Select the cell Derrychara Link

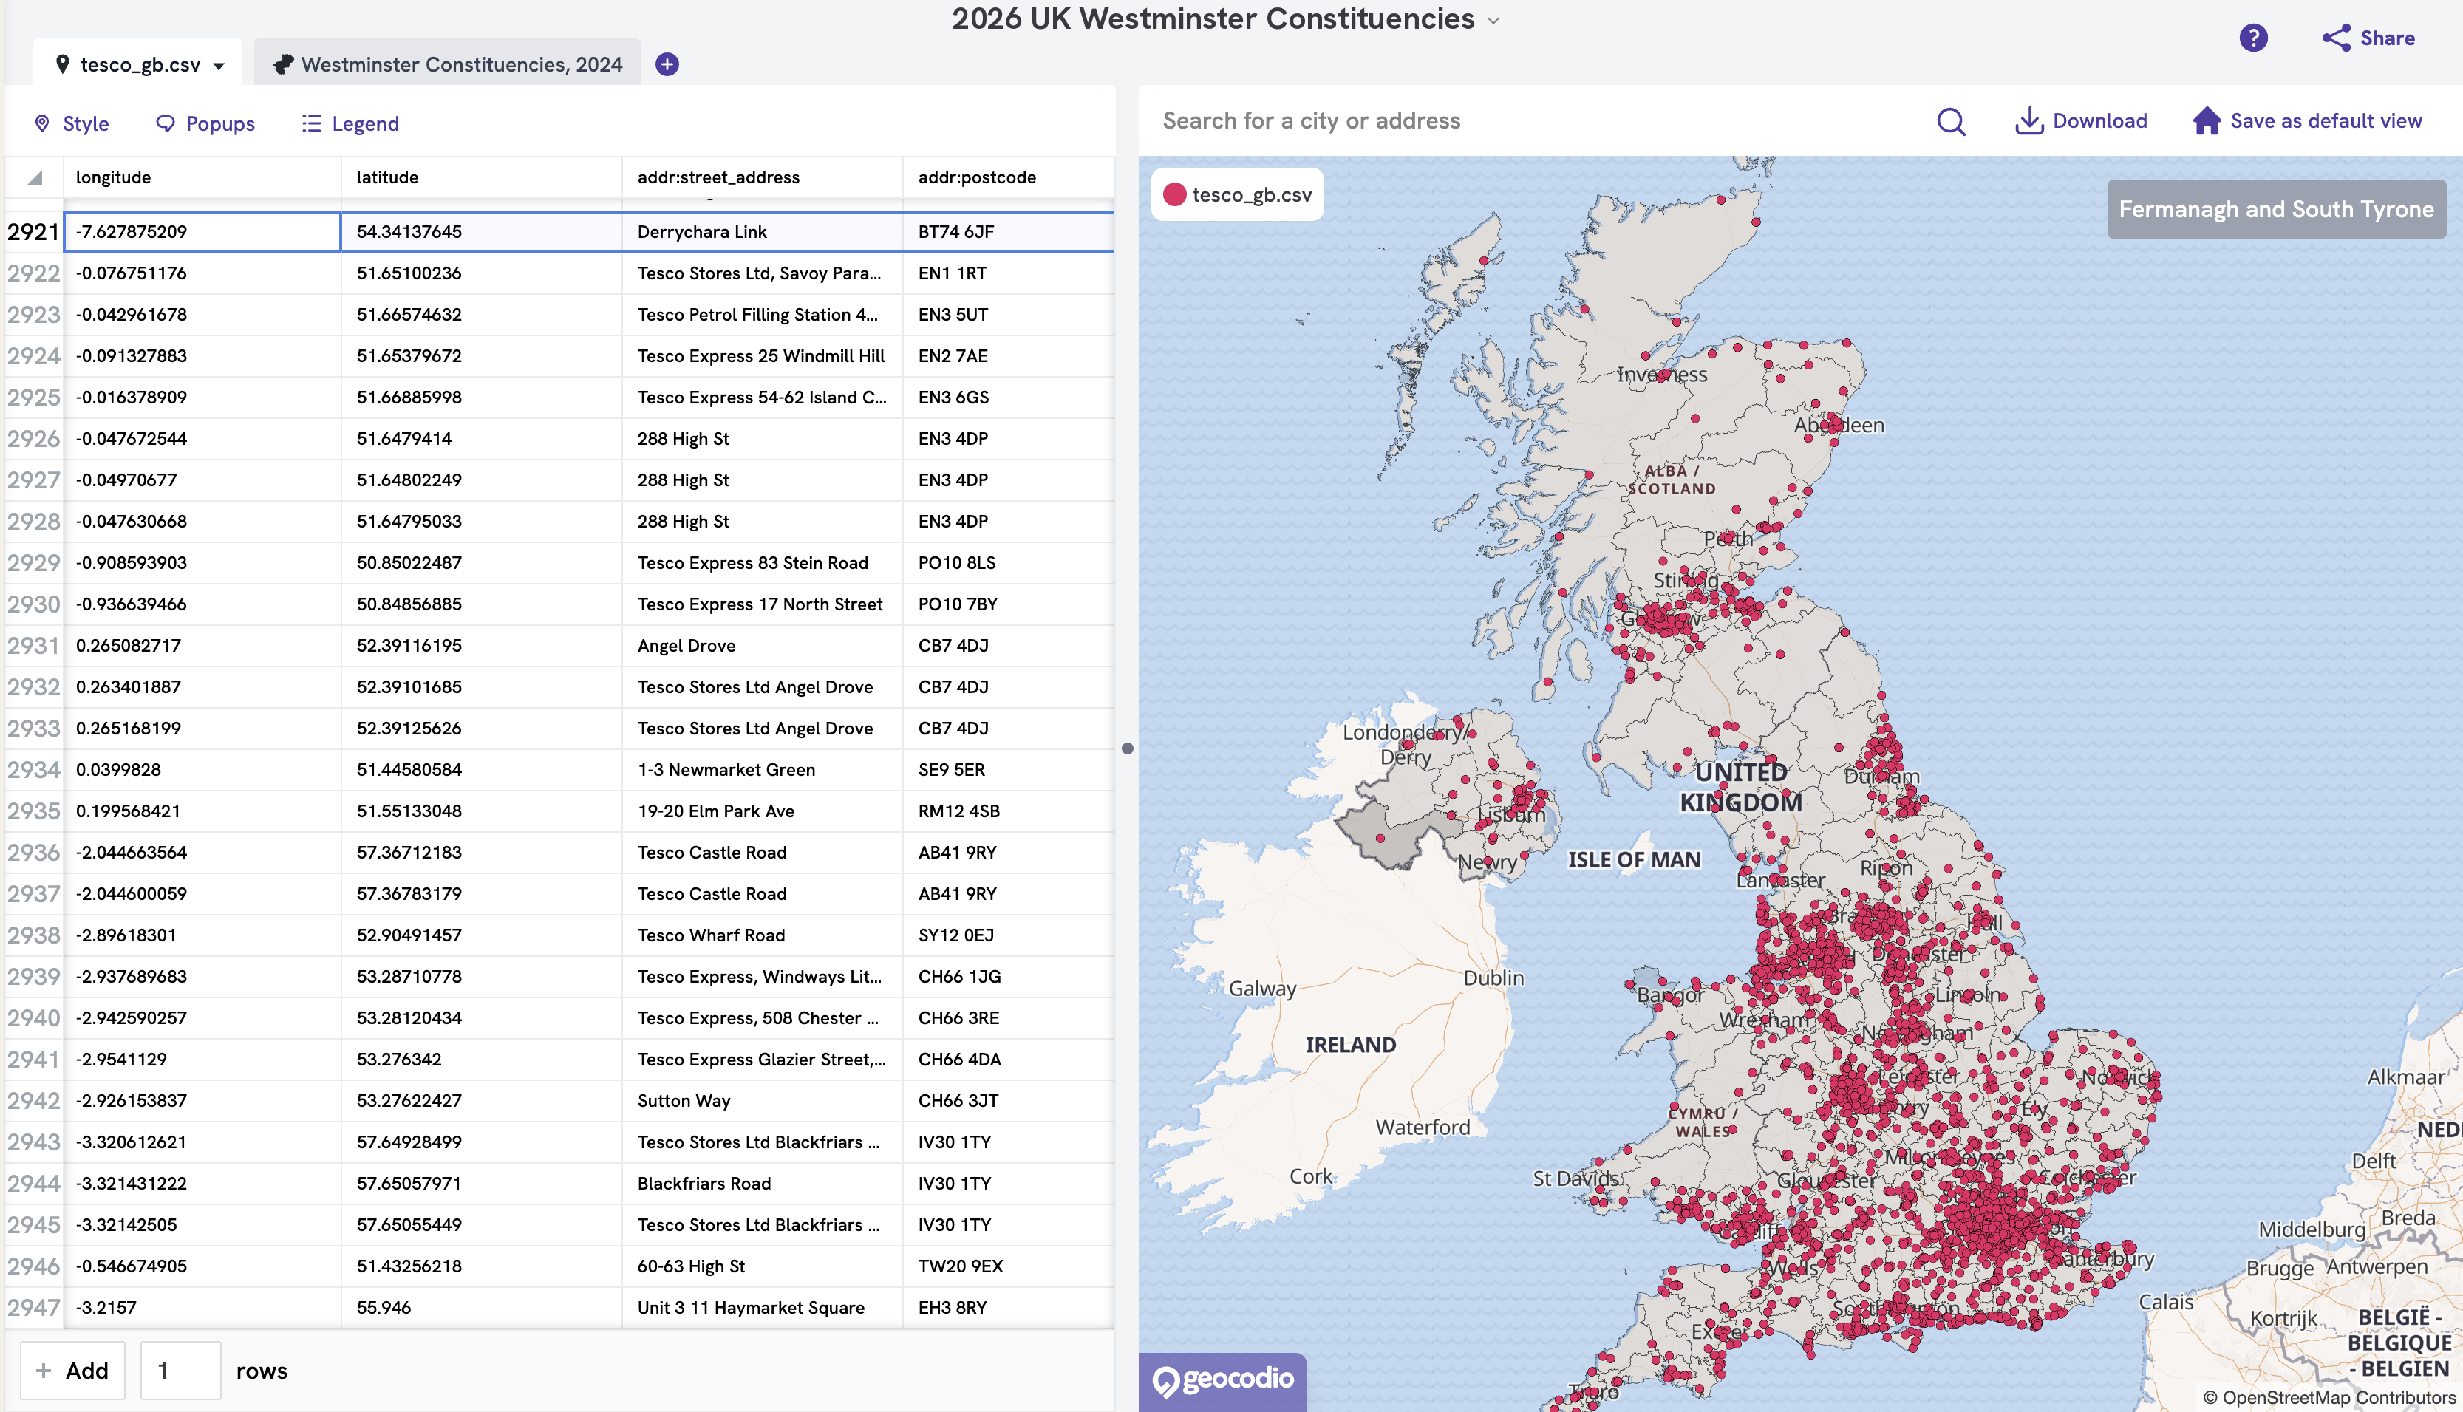coord(762,232)
